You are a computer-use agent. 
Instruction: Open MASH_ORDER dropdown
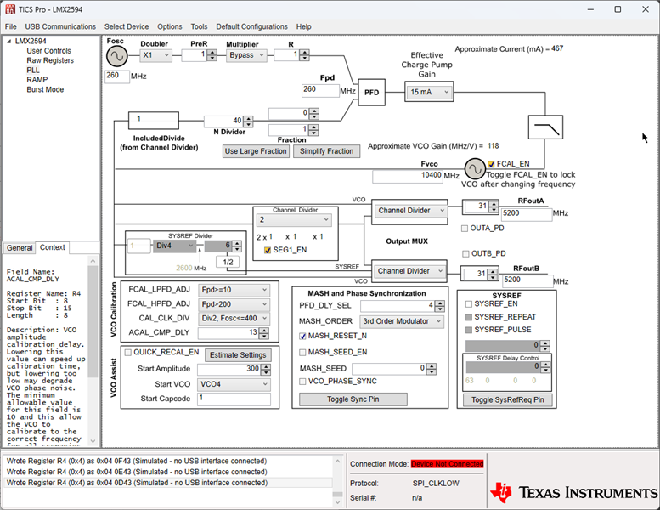[x=402, y=321]
